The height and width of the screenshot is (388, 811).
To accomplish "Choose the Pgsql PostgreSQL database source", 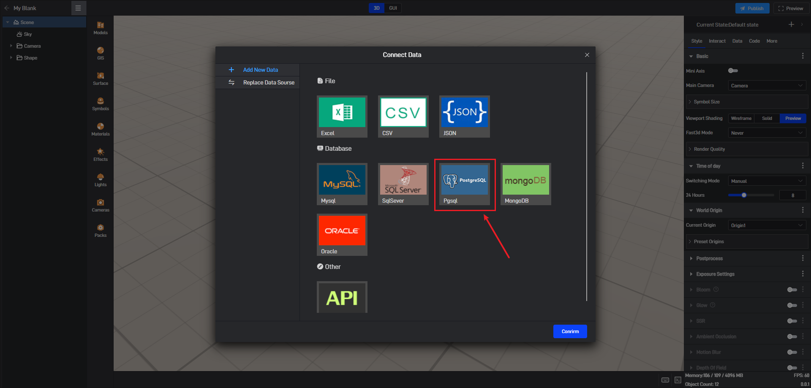I will click(465, 184).
